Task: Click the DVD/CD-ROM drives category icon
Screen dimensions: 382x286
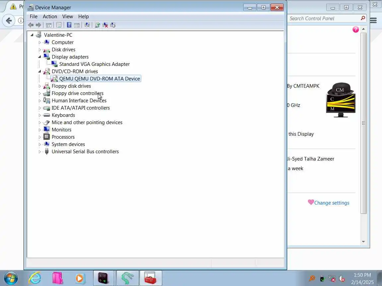Action: point(46,71)
